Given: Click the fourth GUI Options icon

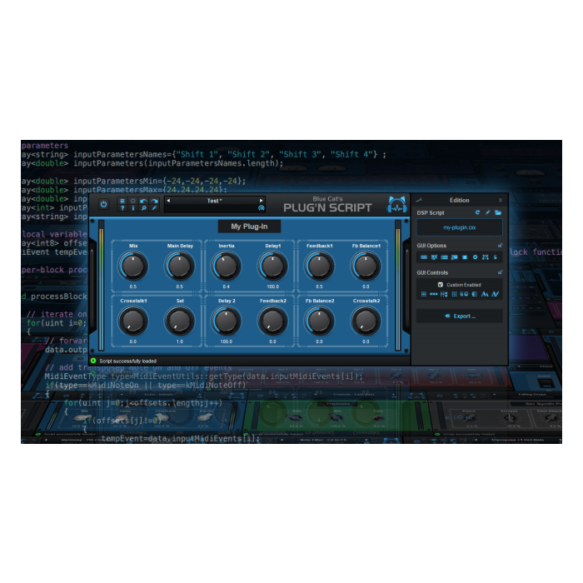Looking at the screenshot, I should click(x=455, y=257).
